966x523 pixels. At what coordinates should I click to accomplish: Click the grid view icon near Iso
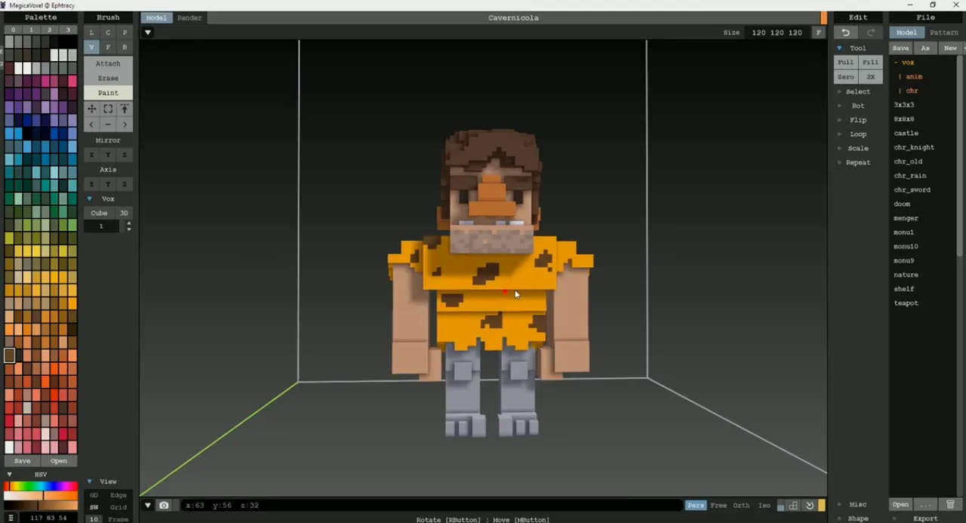(793, 506)
